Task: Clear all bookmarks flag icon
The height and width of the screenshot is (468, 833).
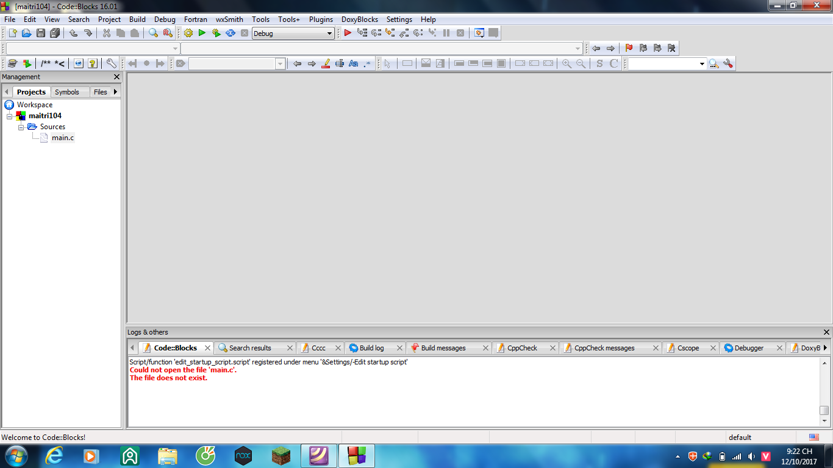Action: (671, 48)
